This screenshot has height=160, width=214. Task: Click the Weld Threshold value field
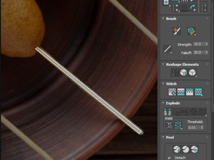(x=194, y=128)
